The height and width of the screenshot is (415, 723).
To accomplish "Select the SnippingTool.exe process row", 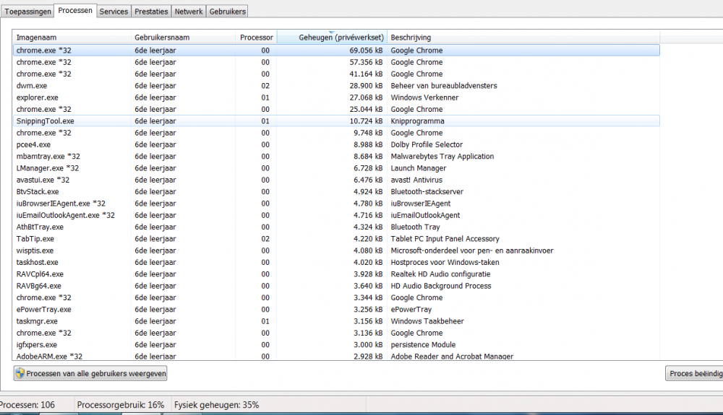I will (x=46, y=121).
